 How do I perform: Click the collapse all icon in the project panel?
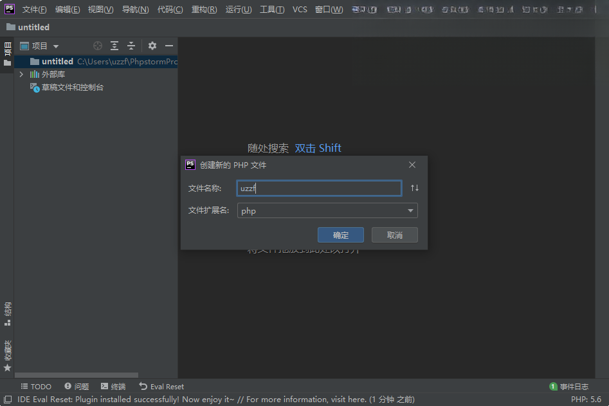point(131,46)
